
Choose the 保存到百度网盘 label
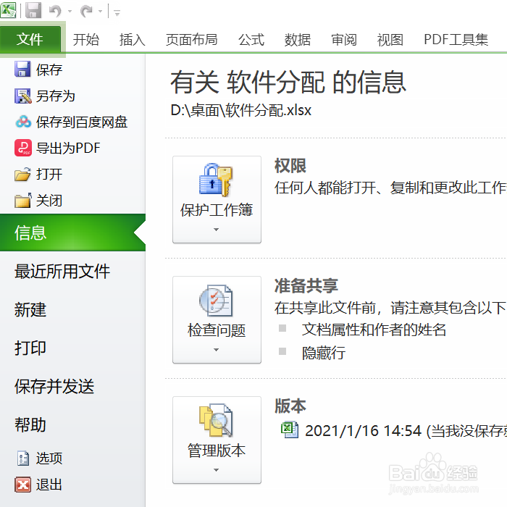82,122
